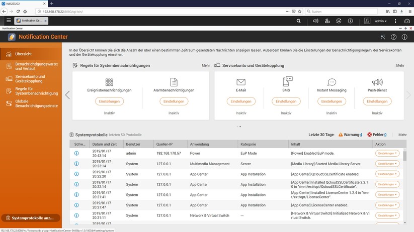Open the QTS main hamburger menu
Screen dimensions: 414x232
(8, 21)
